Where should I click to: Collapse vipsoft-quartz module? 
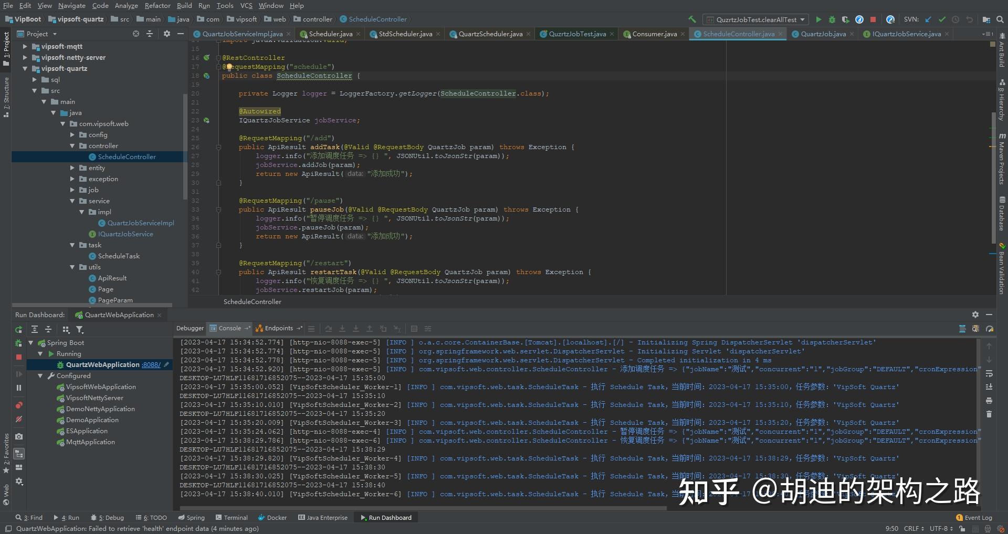[x=25, y=69]
